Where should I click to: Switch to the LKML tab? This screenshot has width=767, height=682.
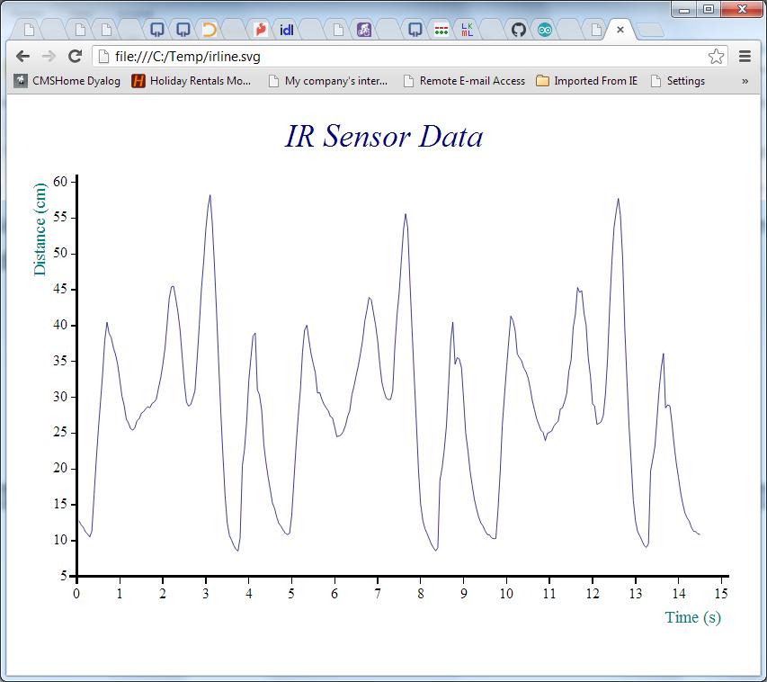(468, 30)
